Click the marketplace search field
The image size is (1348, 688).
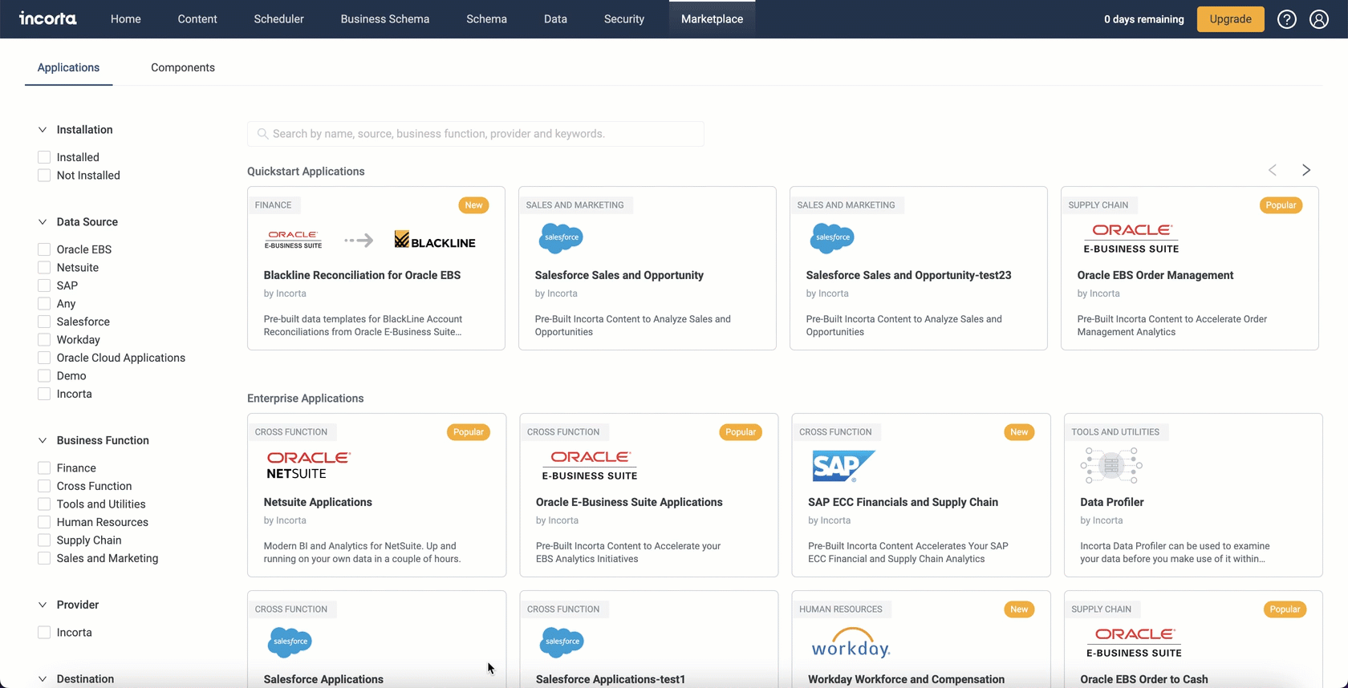pos(476,134)
